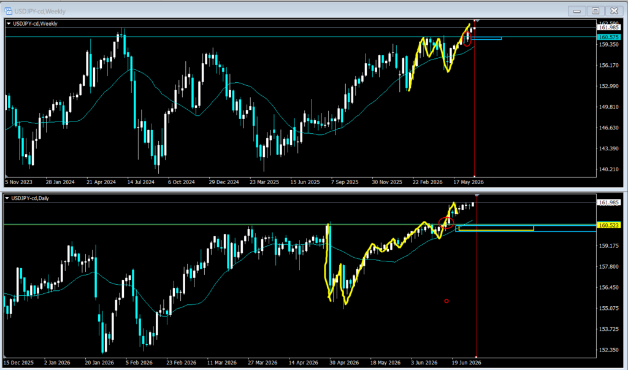Click the '19 Jun 2026' date label

467,363
